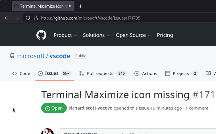Screen dimensions: 216x134
Task: Click the Issues circle-dot icon
Action: [40, 74]
